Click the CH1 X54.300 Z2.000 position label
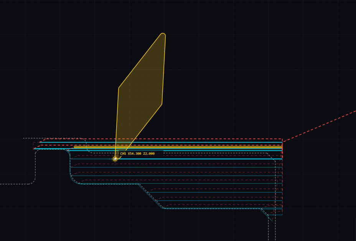 click(x=137, y=154)
